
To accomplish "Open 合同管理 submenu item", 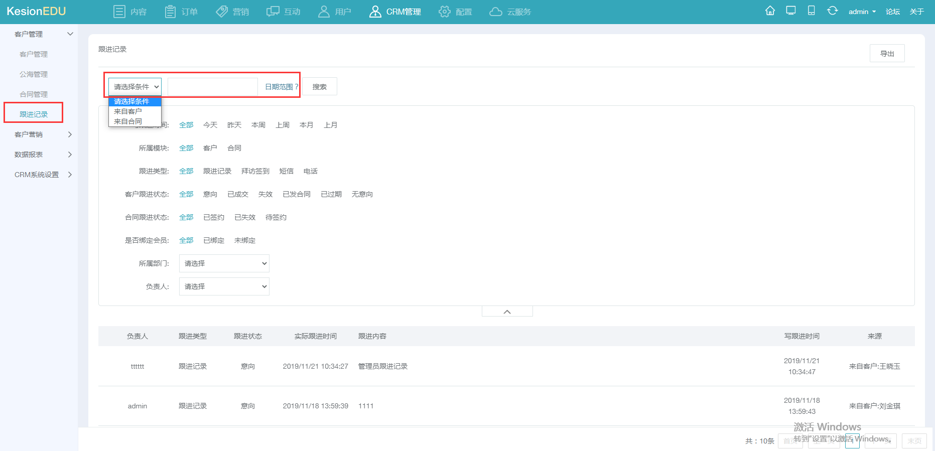I will pyautogui.click(x=34, y=94).
